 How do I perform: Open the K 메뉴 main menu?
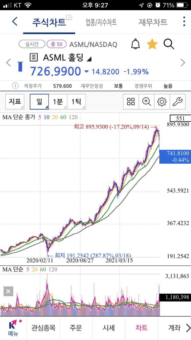pos(13,328)
